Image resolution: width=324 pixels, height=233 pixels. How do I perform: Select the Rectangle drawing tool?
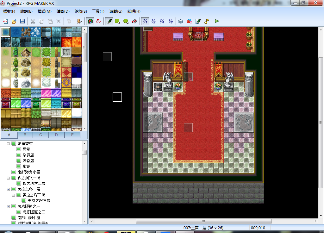coord(117,21)
